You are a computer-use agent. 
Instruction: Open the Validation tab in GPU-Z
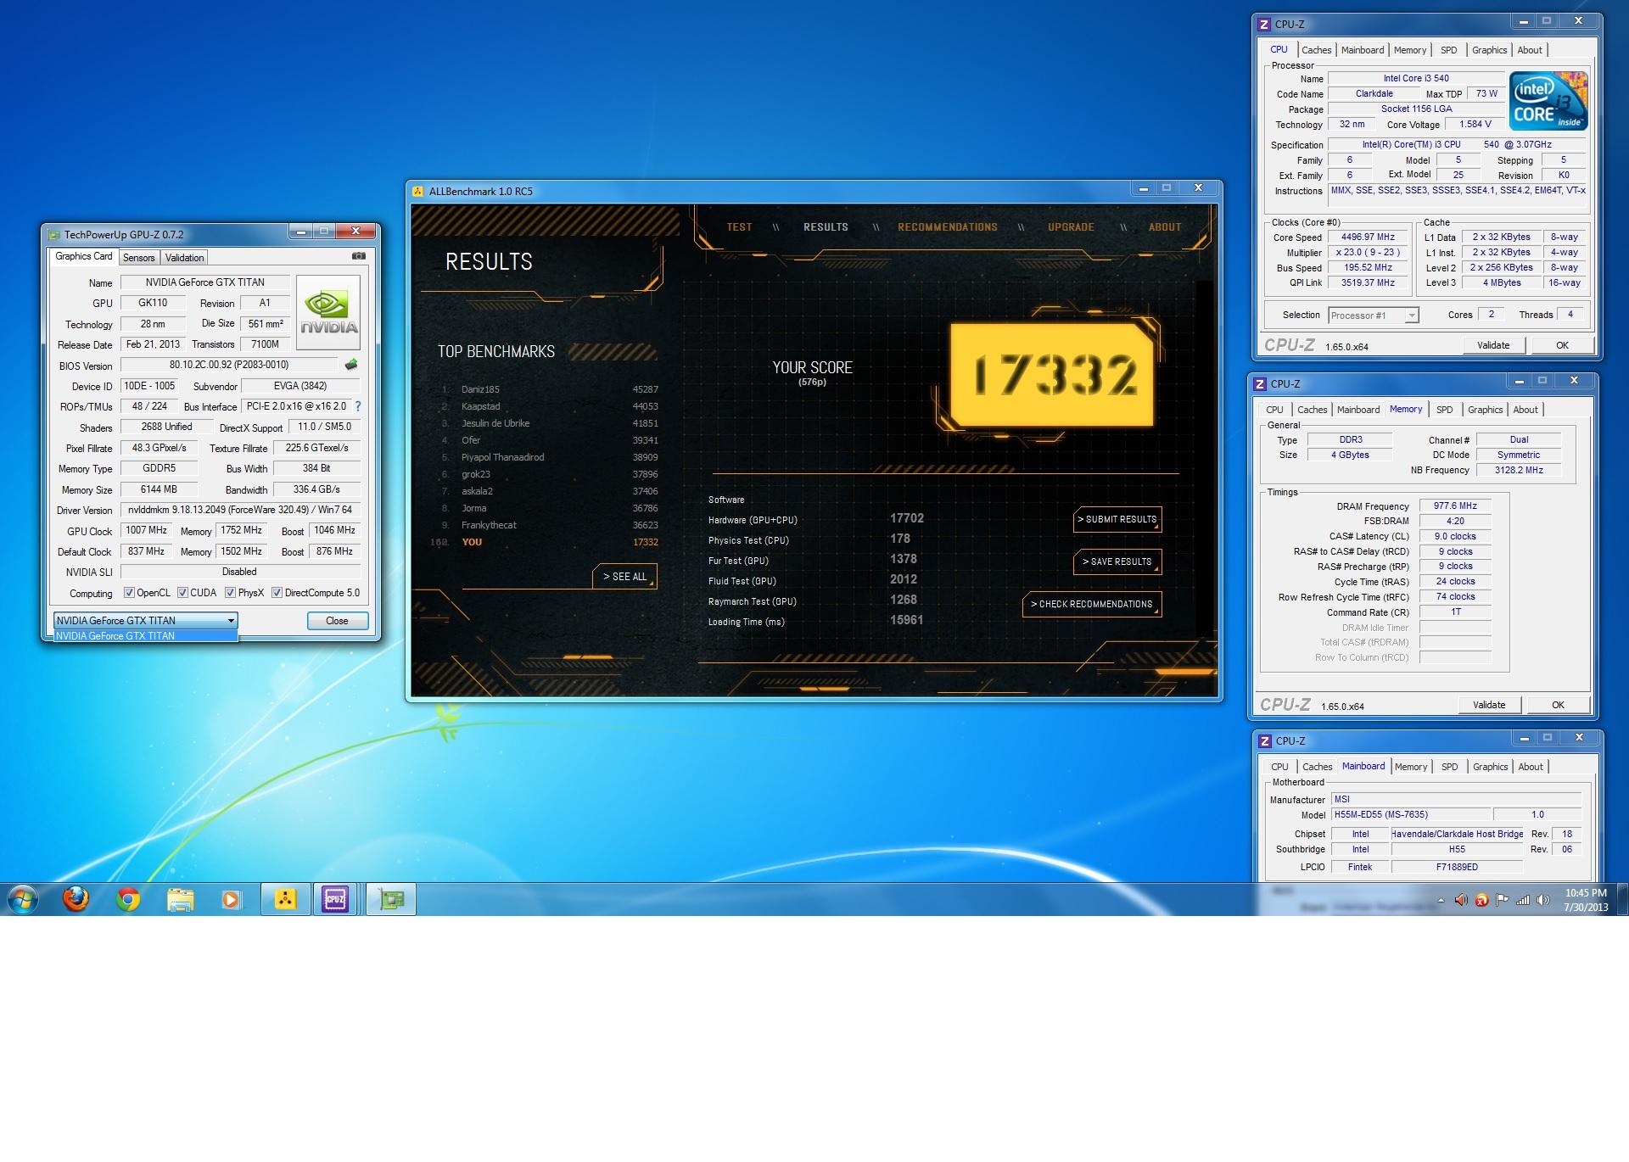pyautogui.click(x=184, y=258)
